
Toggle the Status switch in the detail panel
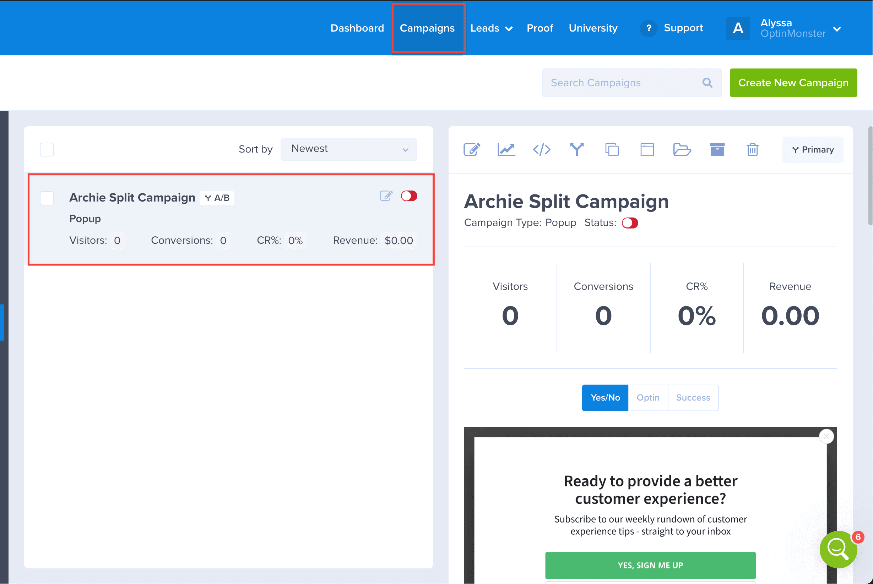pos(630,223)
